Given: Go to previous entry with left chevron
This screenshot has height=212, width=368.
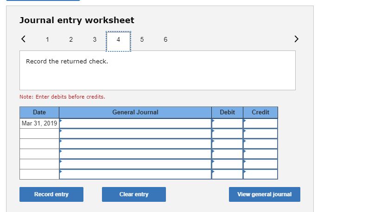Looking at the screenshot, I should point(23,39).
